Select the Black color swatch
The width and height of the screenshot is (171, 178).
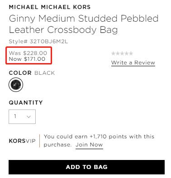click(x=16, y=85)
